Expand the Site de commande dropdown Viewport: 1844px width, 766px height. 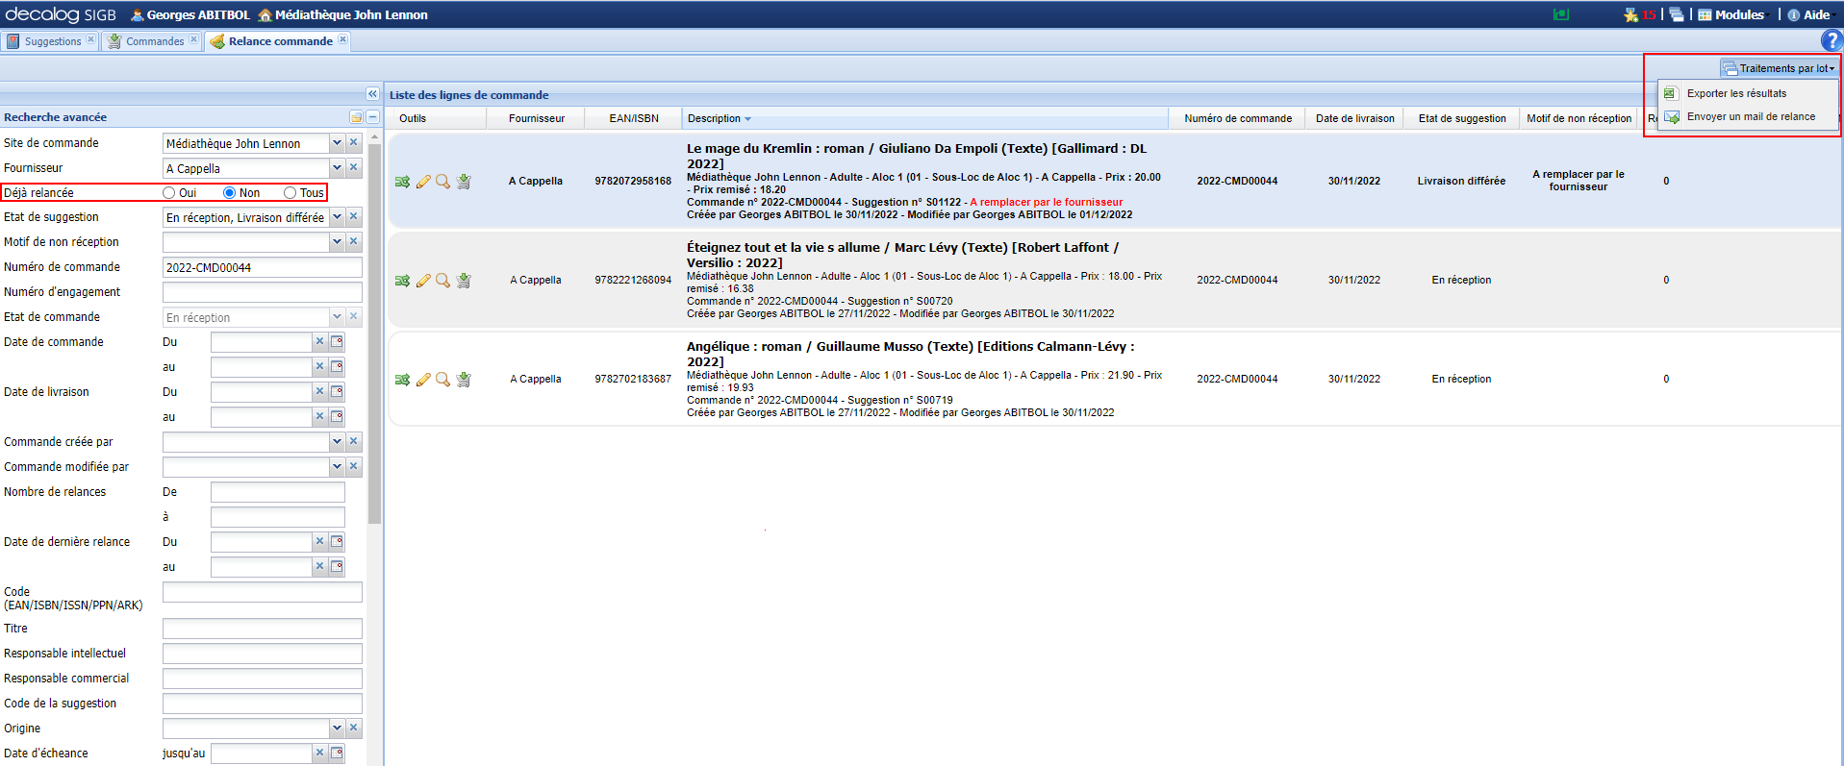(x=337, y=142)
